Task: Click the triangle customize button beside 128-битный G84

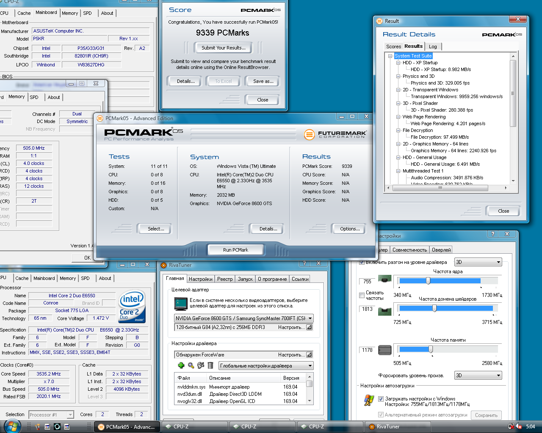Action: coord(309,327)
